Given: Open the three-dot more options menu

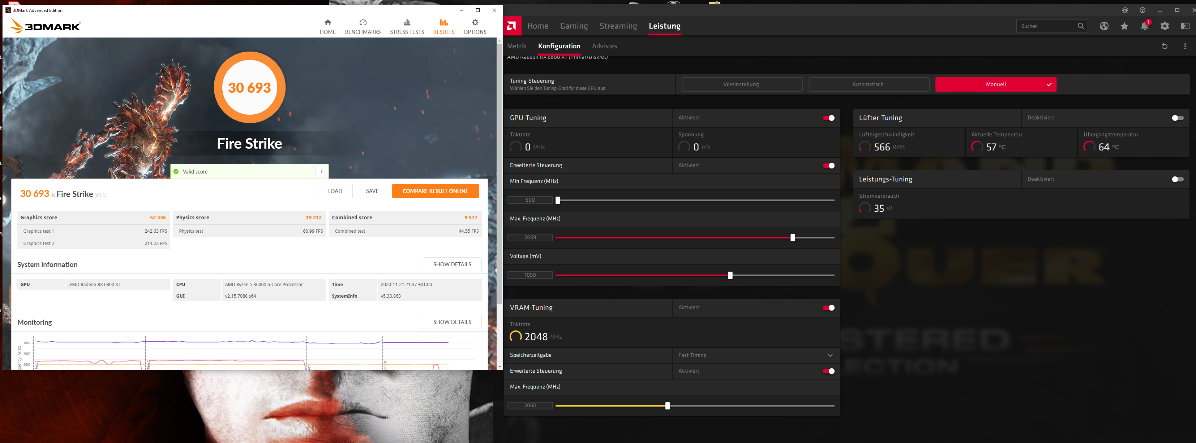Looking at the screenshot, I should pyautogui.click(x=1184, y=46).
